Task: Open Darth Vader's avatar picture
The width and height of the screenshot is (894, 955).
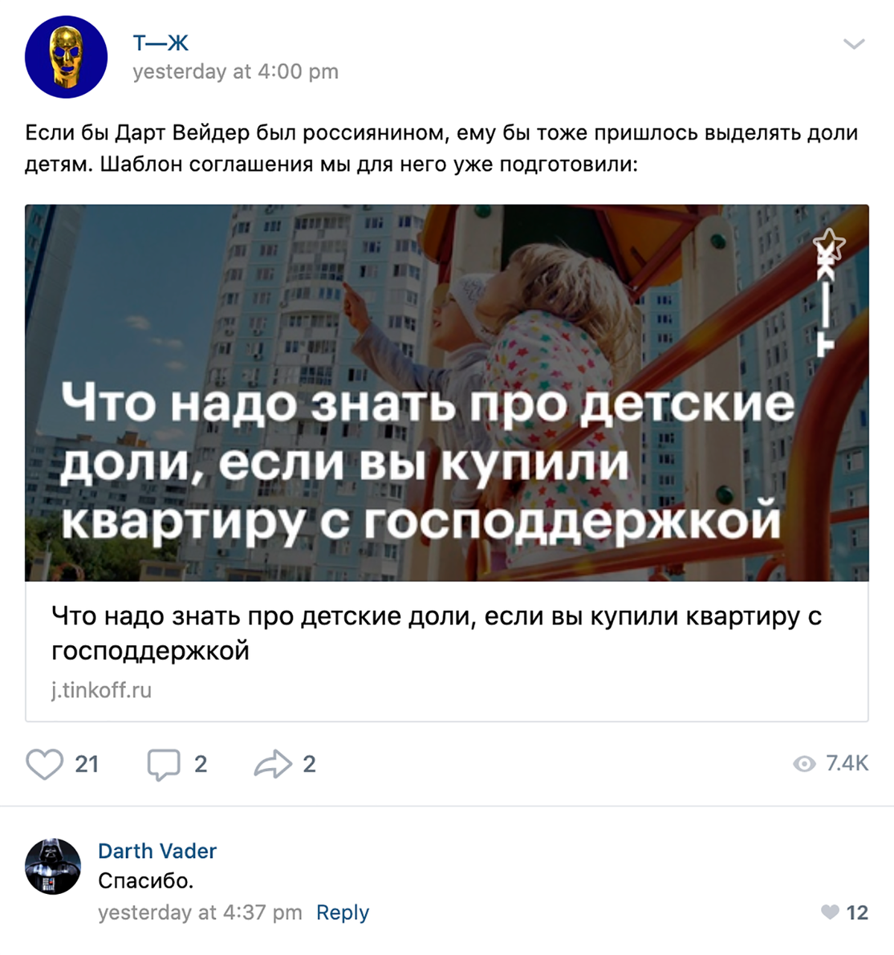Action: click(x=53, y=866)
